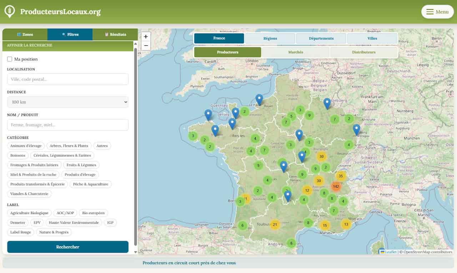The height and width of the screenshot is (273, 457).
Task: Select the Régions map level tab
Action: click(270, 38)
